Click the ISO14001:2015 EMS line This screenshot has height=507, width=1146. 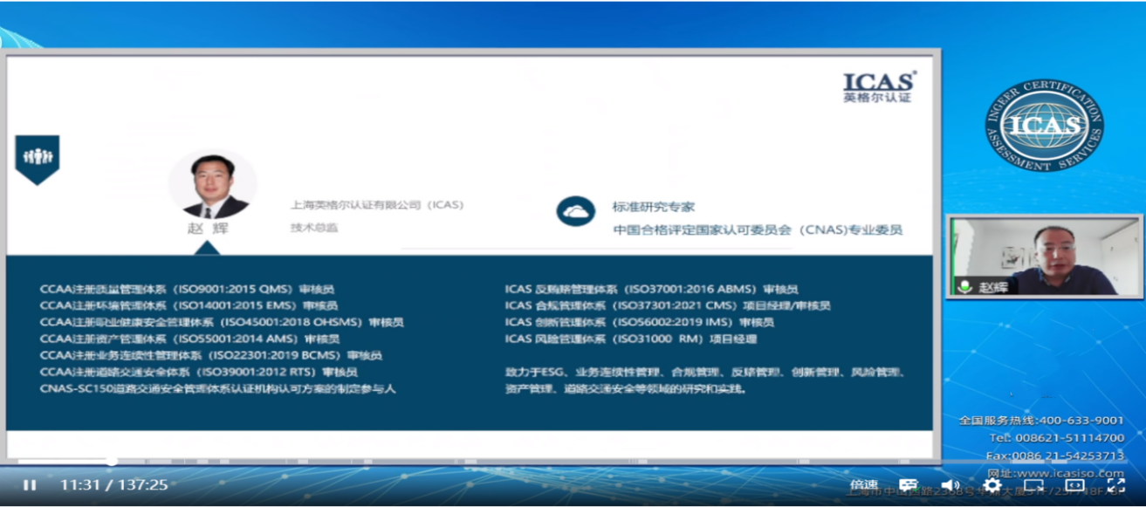(189, 305)
